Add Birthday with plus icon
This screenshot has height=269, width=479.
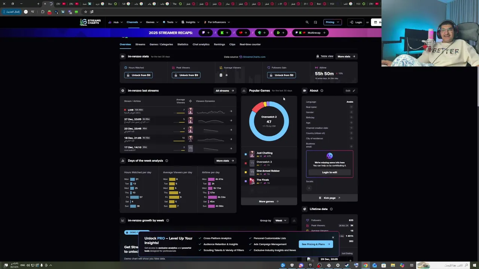[x=351, y=117]
